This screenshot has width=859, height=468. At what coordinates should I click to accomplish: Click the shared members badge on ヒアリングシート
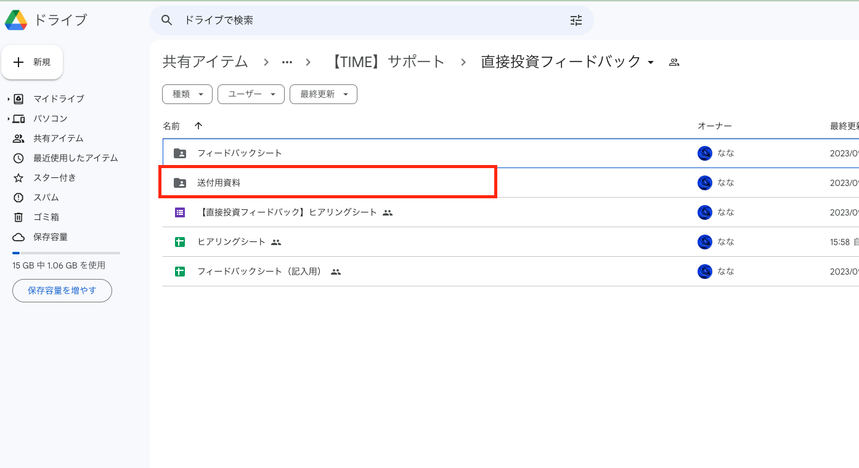pos(275,242)
